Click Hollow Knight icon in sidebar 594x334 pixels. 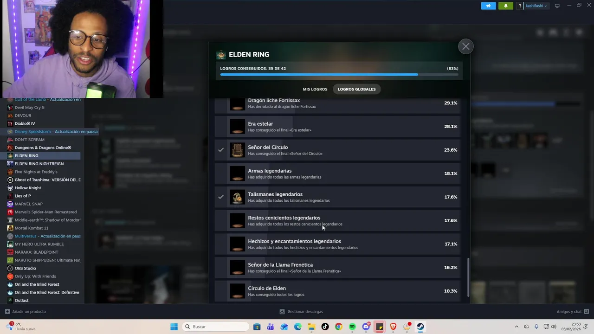[10, 188]
